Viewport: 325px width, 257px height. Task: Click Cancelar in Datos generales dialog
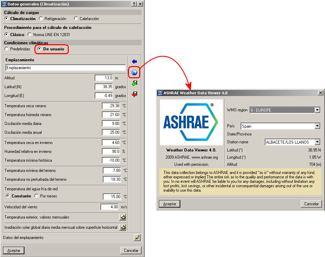coord(131,251)
